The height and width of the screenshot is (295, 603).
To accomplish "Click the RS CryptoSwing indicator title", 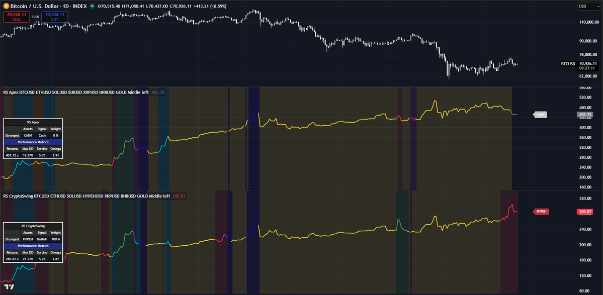I will coord(87,196).
